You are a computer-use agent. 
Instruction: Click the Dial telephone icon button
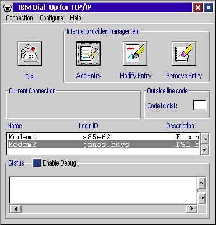pyautogui.click(x=30, y=54)
